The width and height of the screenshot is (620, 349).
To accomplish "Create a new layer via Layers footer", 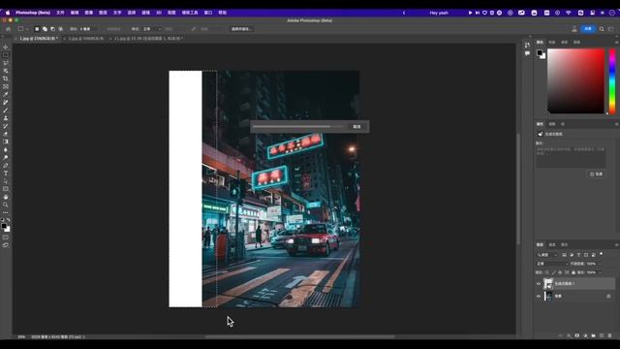I will coord(602,335).
